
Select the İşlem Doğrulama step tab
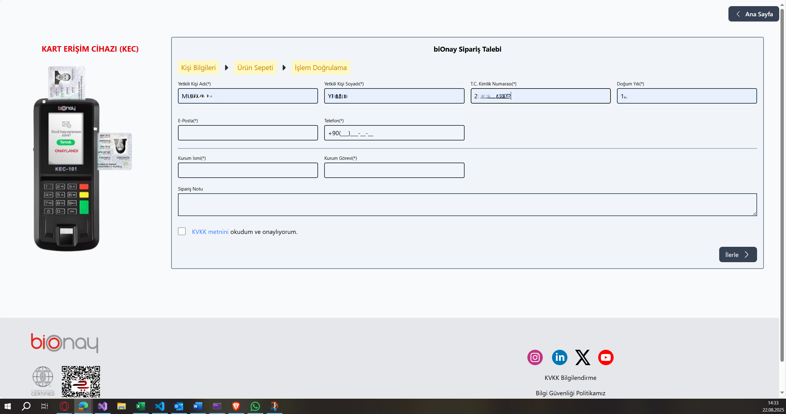tap(320, 68)
